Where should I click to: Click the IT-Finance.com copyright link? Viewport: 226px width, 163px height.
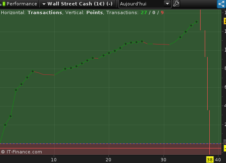(x=22, y=152)
